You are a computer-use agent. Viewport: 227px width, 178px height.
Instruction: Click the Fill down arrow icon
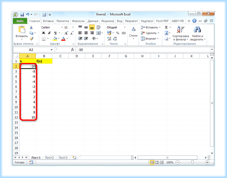pyautogui.click(x=166, y=33)
